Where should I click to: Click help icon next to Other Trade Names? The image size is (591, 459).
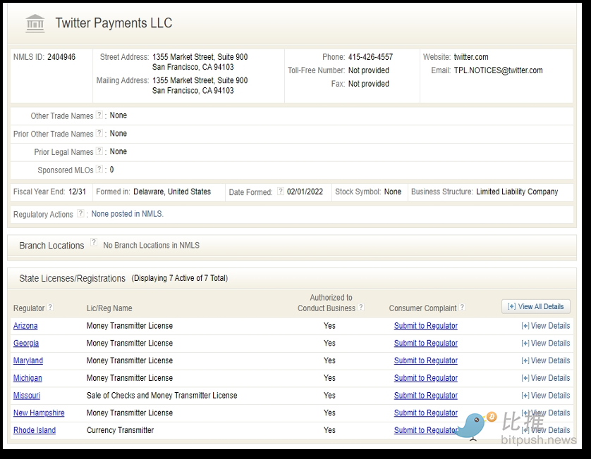pos(99,115)
